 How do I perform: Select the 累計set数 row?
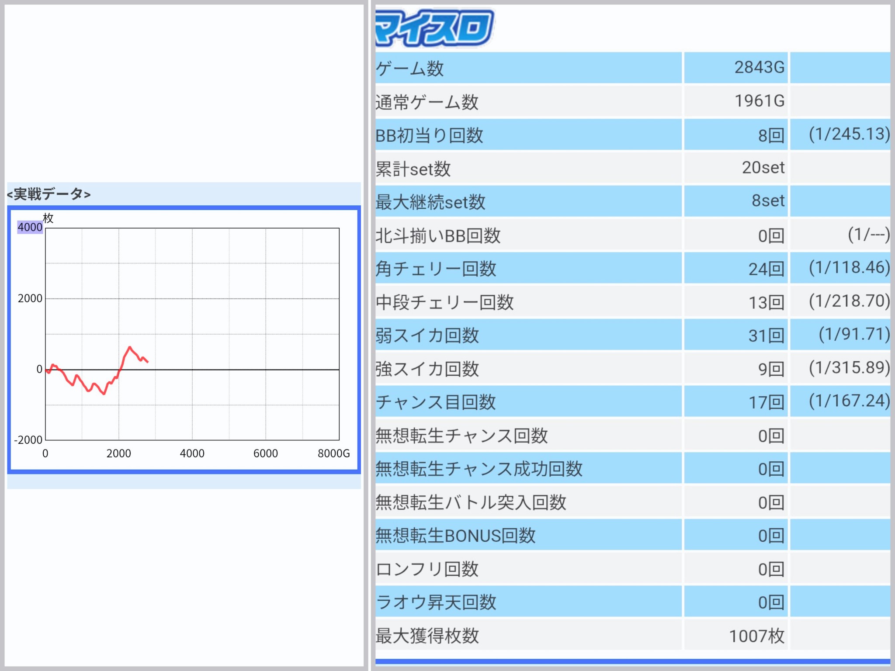point(413,169)
